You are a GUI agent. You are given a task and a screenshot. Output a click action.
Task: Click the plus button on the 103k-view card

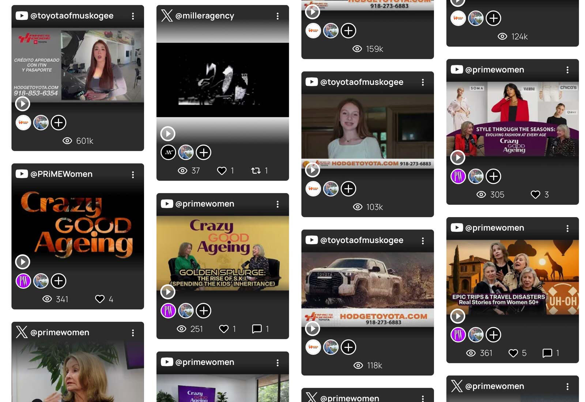pos(348,189)
